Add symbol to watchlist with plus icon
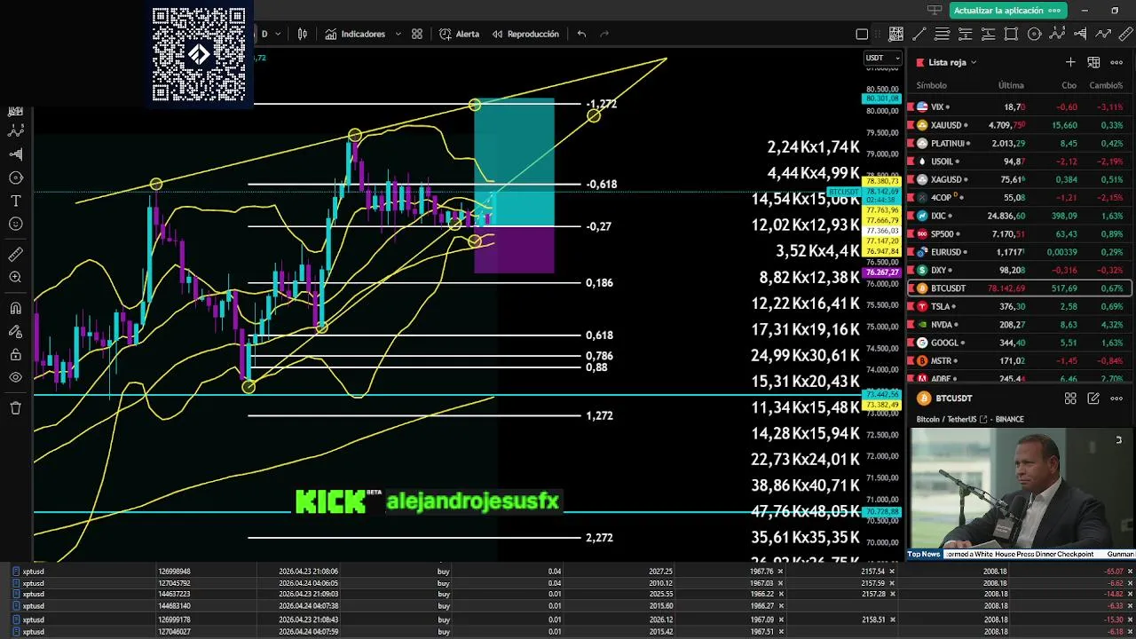 pyautogui.click(x=1070, y=62)
